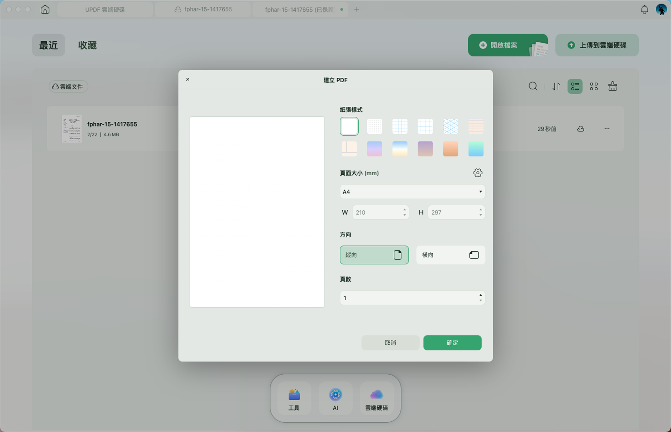Select the 最近 tab
The height and width of the screenshot is (432, 671).
click(49, 45)
